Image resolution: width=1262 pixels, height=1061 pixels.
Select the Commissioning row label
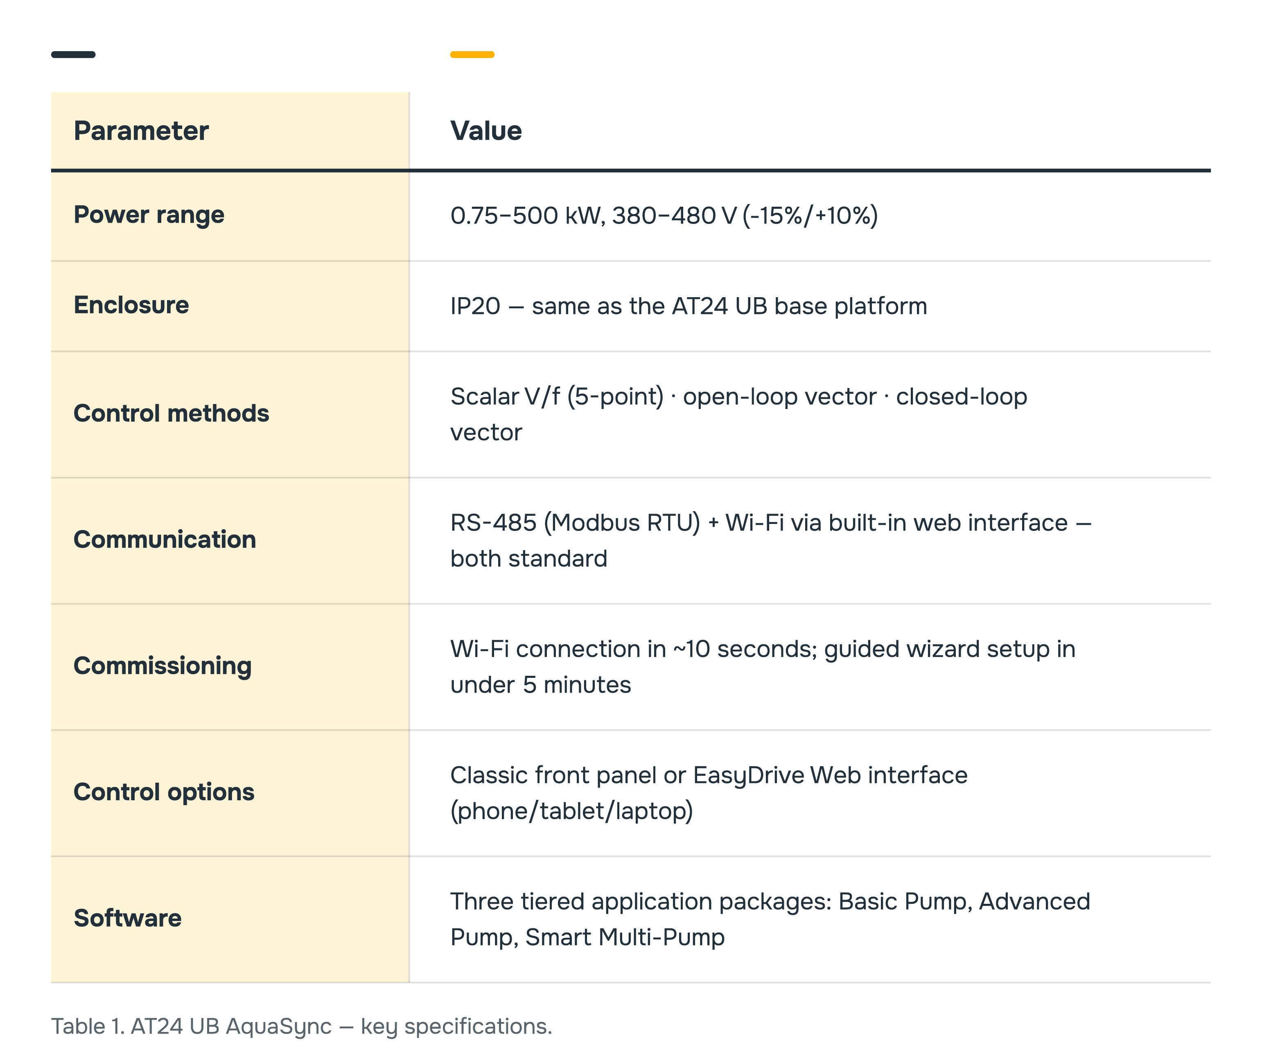(163, 666)
